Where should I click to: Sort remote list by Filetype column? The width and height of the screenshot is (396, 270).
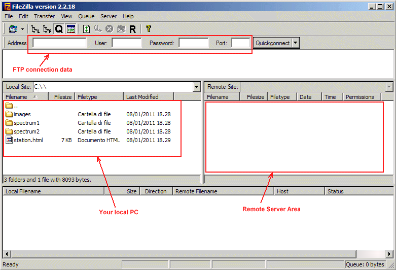[282, 97]
